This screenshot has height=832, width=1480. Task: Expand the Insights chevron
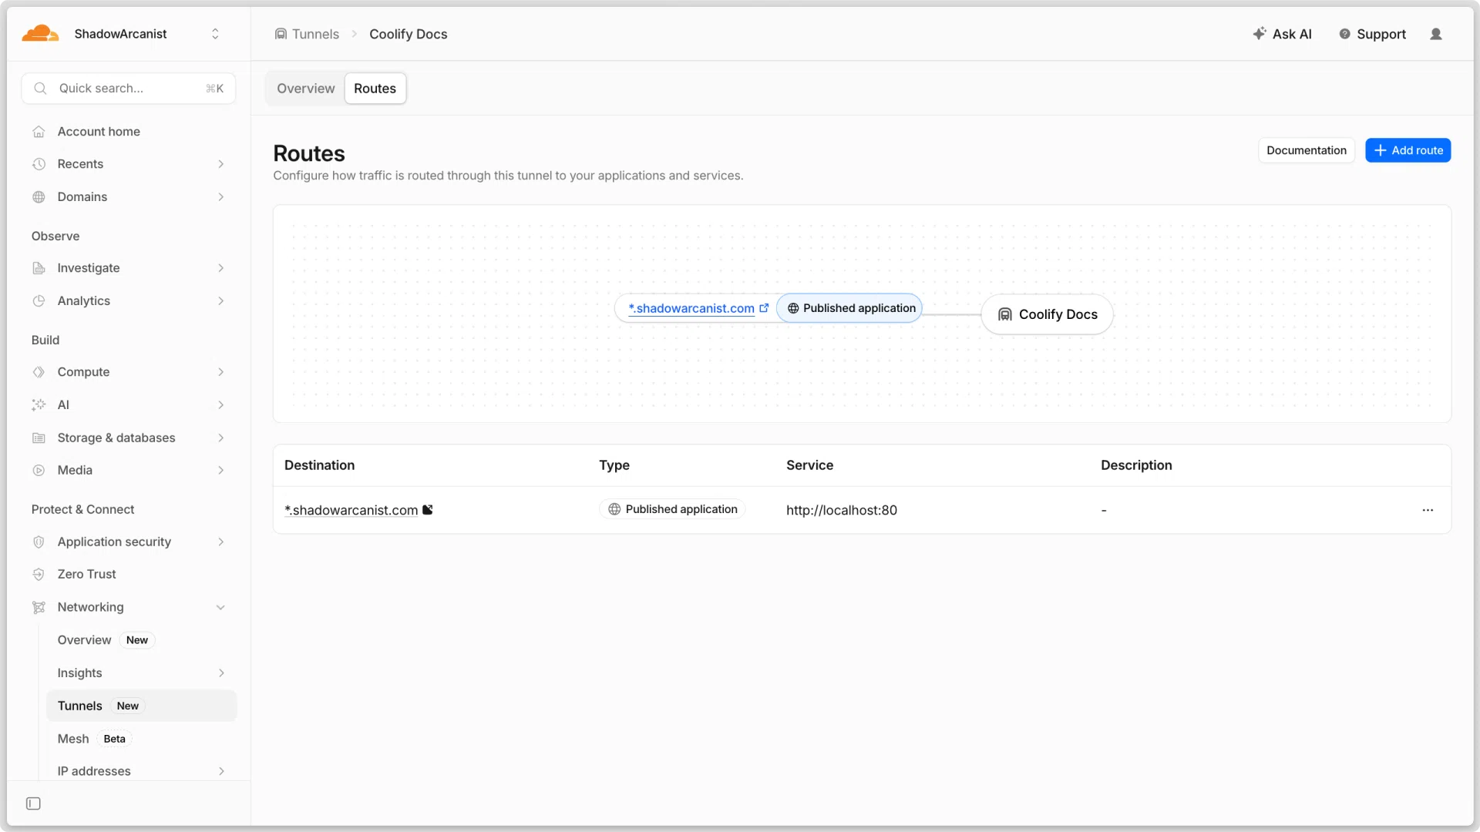(x=221, y=673)
